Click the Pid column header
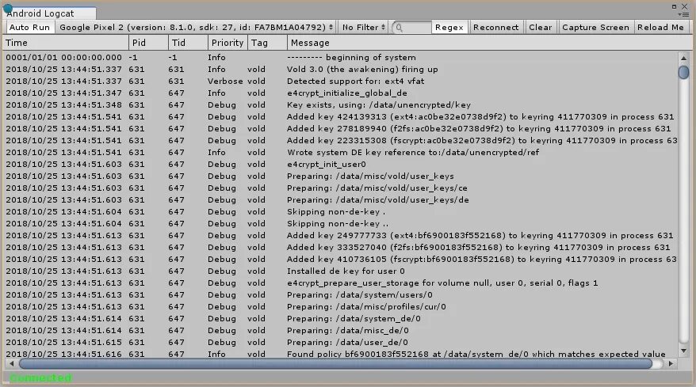Viewport: 696px width, 387px height. click(x=148, y=43)
